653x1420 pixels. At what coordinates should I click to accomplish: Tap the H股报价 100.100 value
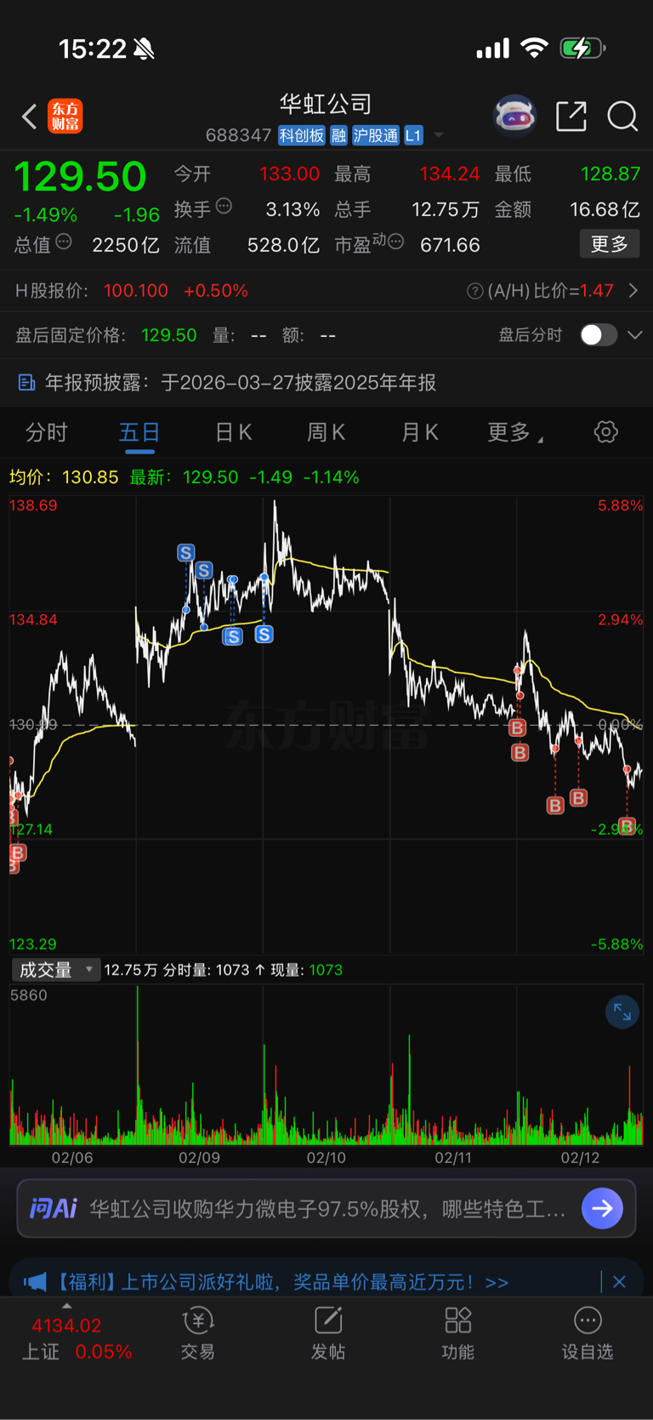click(136, 291)
